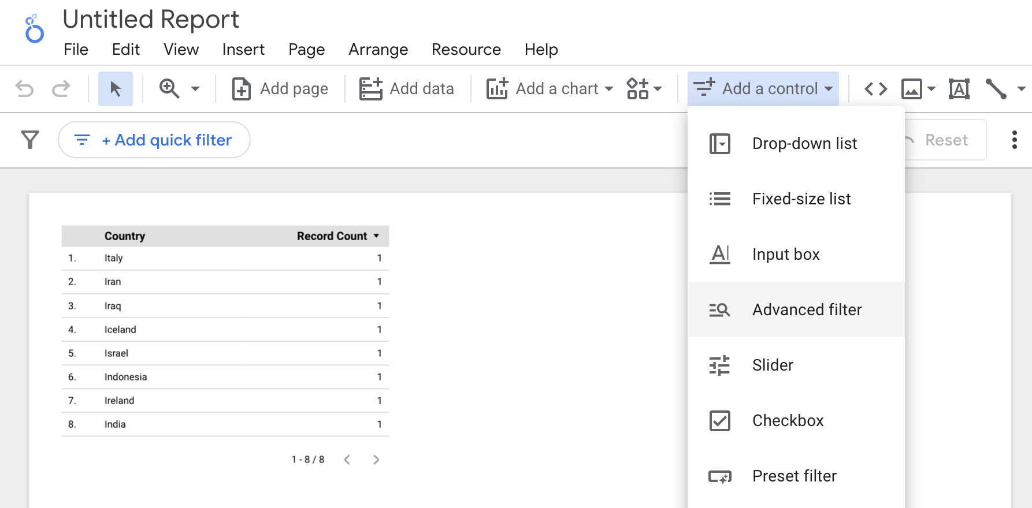Open the Help menu

(x=541, y=50)
